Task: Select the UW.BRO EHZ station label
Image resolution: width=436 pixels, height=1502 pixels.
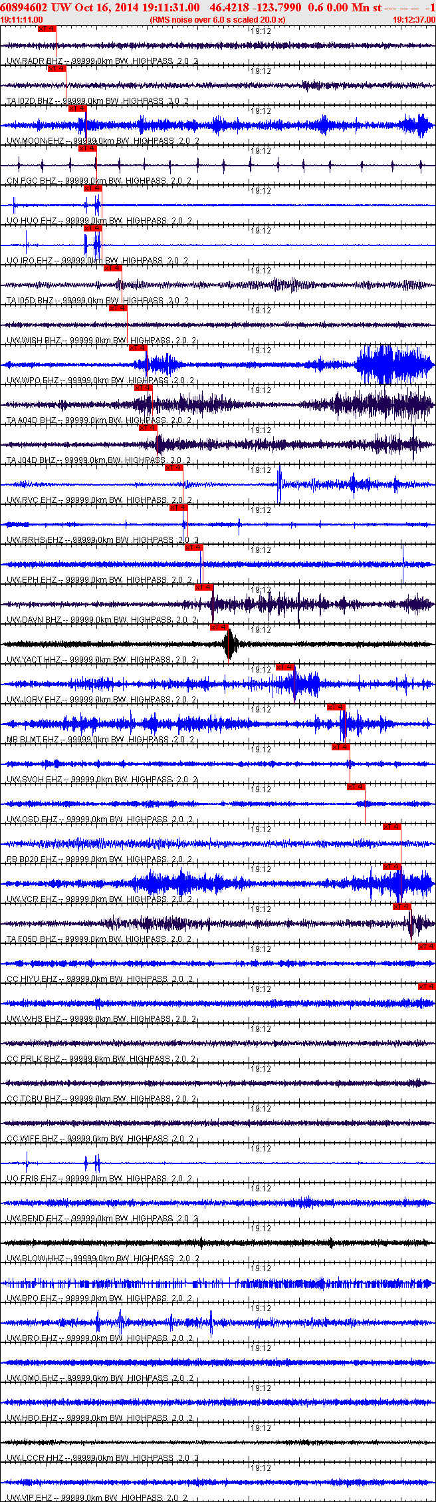Action: pos(32,1338)
